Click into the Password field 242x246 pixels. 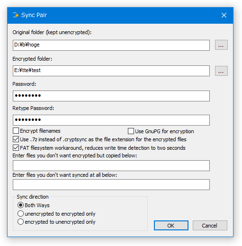[111, 96]
